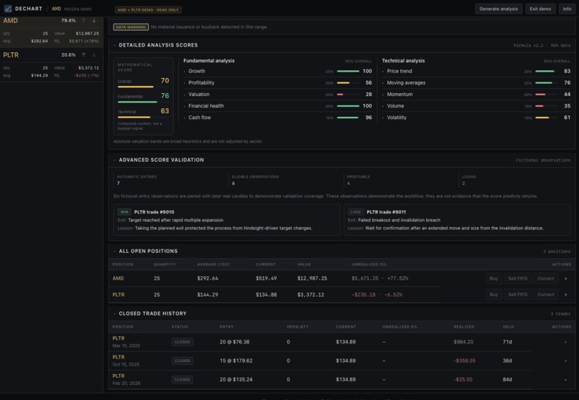Click the Formula v2.1 label
This screenshot has width=579, height=400.
pyautogui.click(x=528, y=45)
